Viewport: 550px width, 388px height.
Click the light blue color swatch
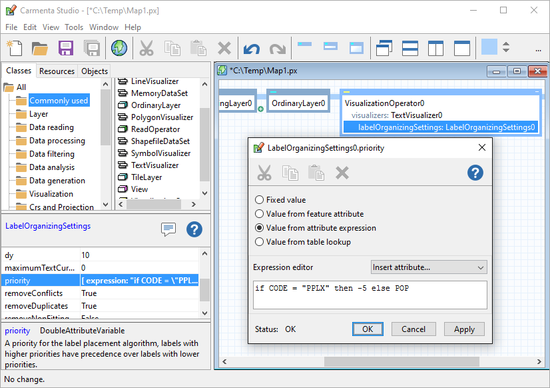click(489, 47)
